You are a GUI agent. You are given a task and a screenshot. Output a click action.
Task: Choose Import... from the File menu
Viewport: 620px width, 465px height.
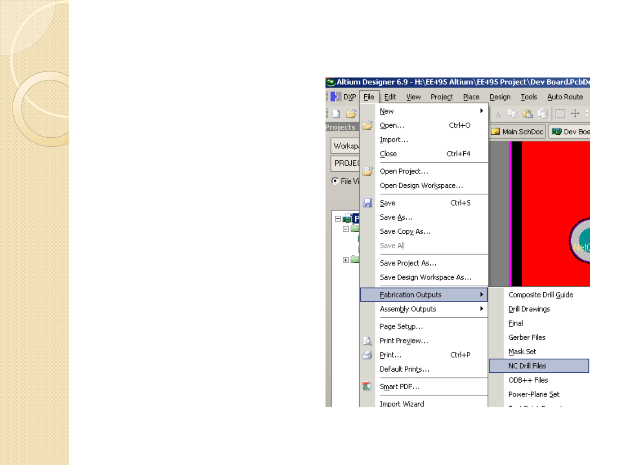tap(424, 139)
